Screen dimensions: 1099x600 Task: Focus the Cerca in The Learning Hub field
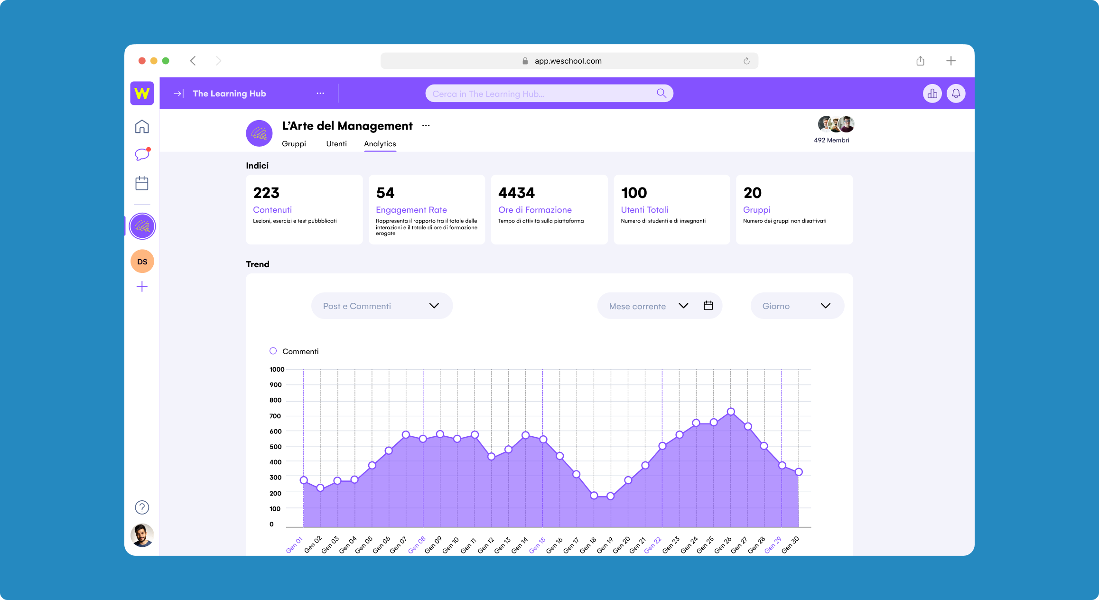coord(549,94)
